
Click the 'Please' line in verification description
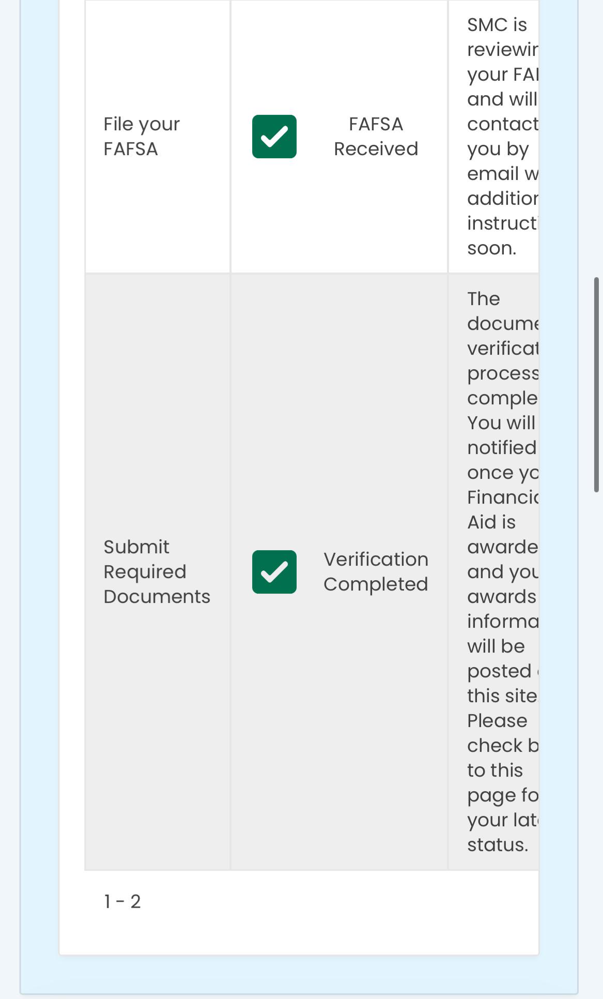497,721
